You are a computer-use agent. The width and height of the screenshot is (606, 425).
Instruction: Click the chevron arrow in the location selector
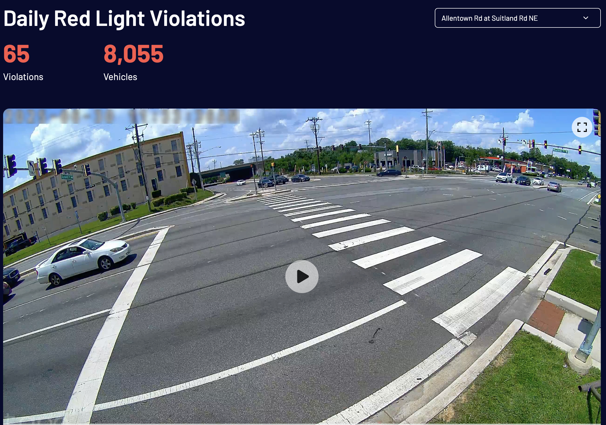point(586,18)
